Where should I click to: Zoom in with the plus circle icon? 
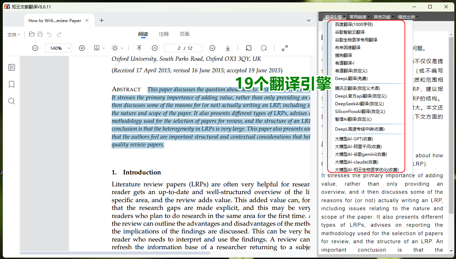click(82, 48)
